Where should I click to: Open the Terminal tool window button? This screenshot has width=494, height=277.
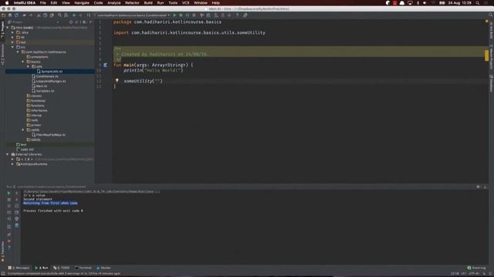83,268
